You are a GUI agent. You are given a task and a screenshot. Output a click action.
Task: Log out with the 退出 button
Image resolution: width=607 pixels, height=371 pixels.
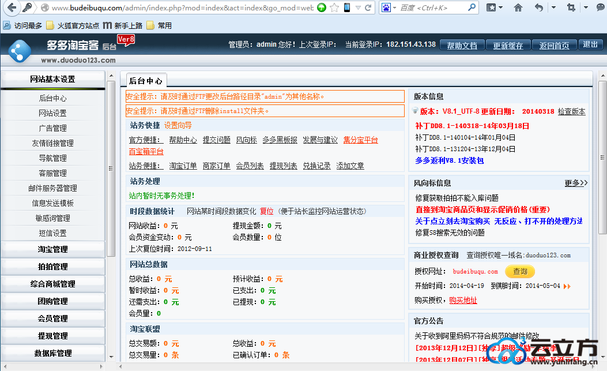[x=590, y=44]
